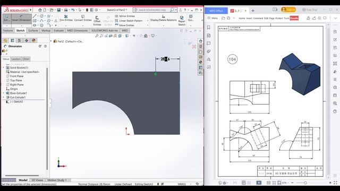Click the WPS Office home tab
340x191 pixels.
tap(216, 11)
